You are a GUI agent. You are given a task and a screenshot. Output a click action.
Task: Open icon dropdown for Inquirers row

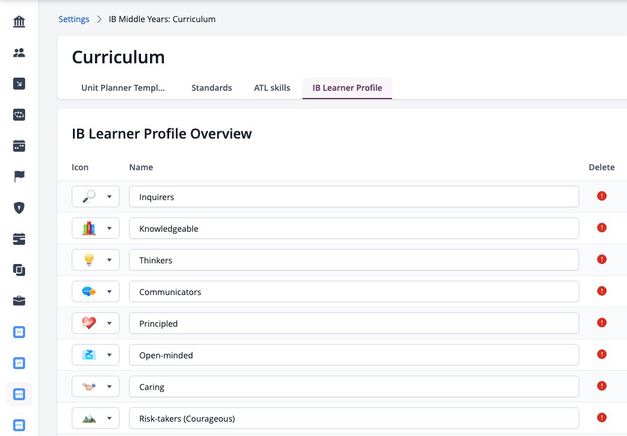tap(96, 196)
